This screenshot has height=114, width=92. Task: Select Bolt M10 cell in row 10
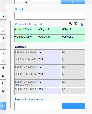tap(26, 76)
